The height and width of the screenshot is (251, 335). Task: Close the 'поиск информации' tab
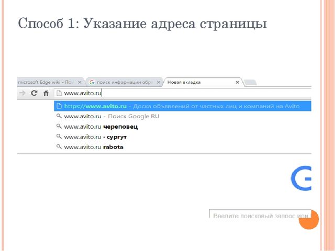pyautogui.click(x=159, y=82)
